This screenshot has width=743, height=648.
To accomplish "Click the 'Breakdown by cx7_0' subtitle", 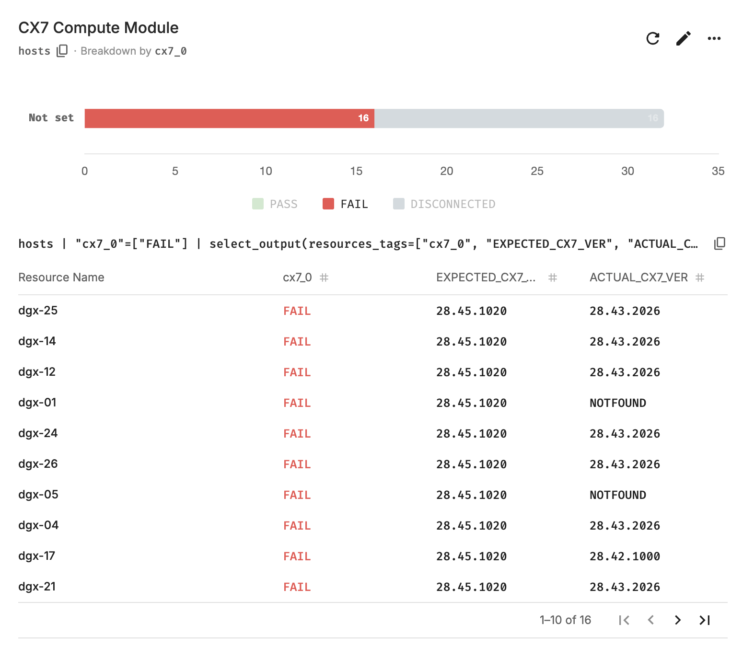I will coord(134,51).
